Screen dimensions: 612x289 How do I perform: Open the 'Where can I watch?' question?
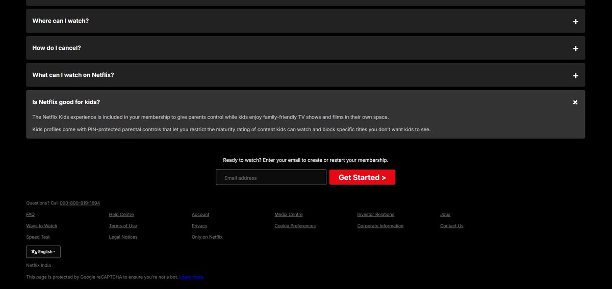tap(305, 21)
